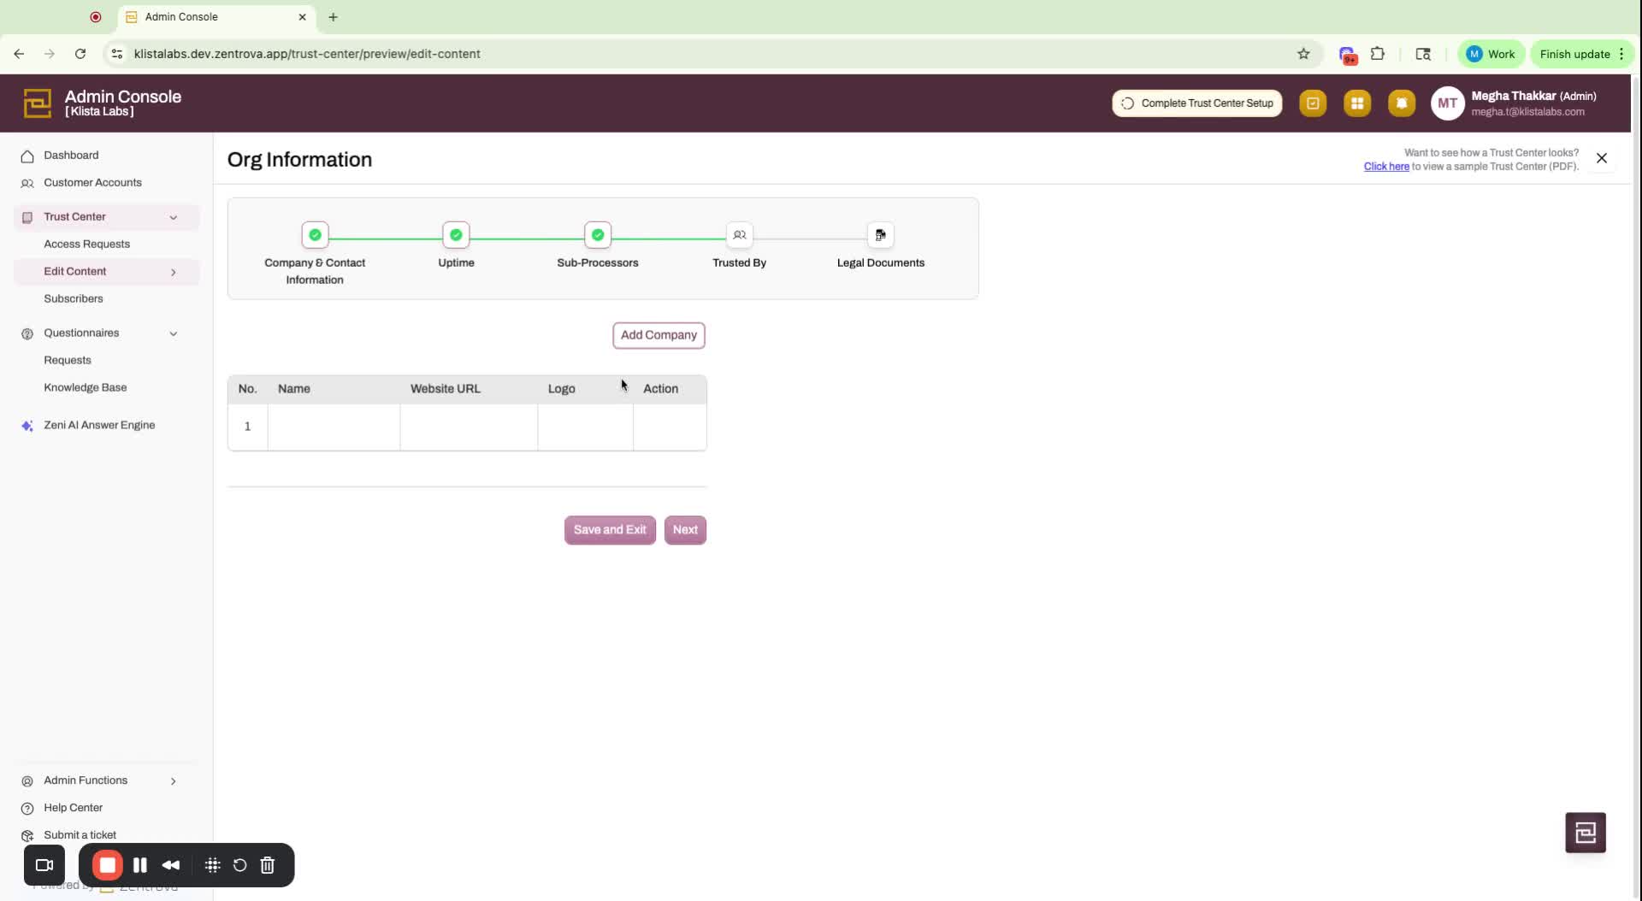Click the Add Company button
1642x901 pixels.
pos(659,335)
